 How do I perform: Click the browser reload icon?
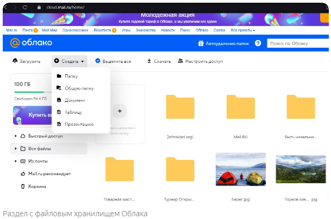24,8
